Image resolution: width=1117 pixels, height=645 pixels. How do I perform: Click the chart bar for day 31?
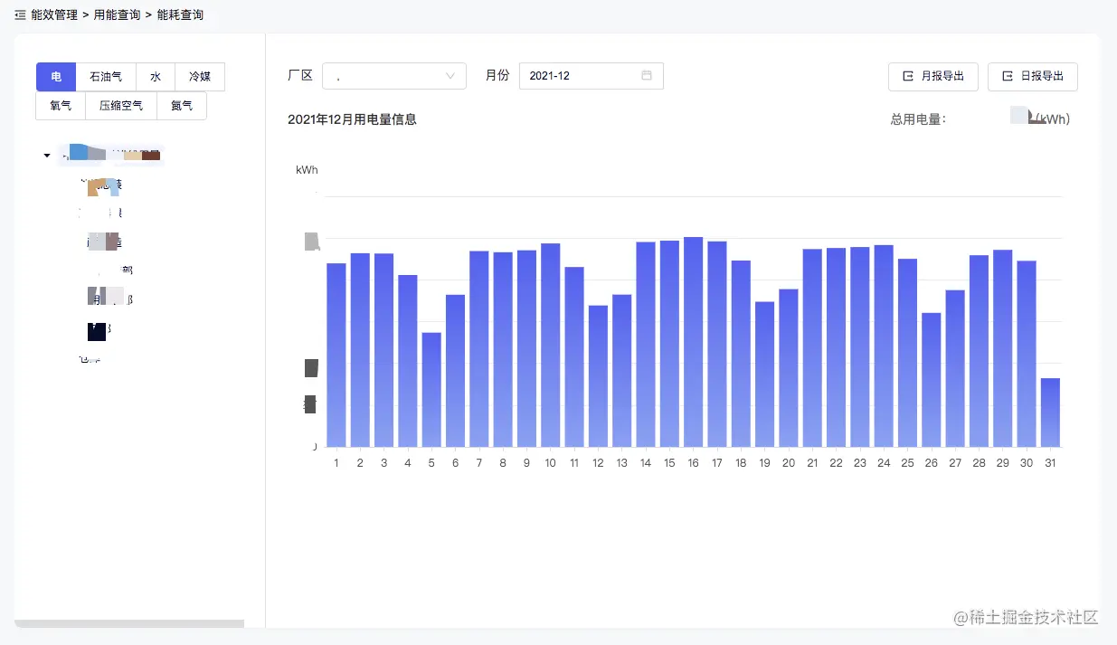pyautogui.click(x=1050, y=413)
